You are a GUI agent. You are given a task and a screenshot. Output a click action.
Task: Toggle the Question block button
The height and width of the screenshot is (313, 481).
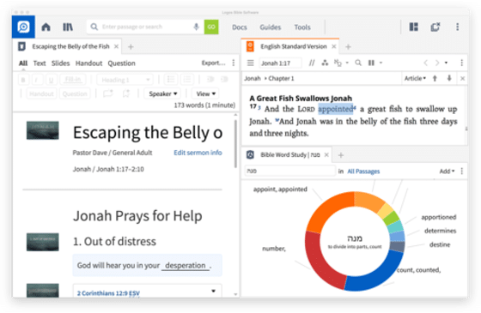[75, 93]
